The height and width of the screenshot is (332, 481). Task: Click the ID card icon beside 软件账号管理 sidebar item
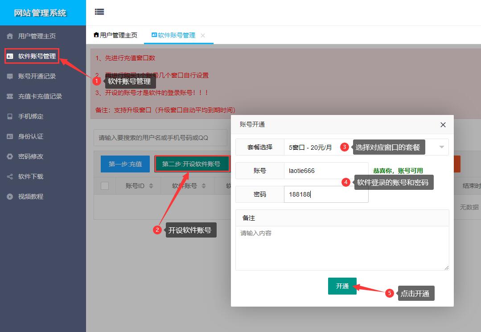10,56
